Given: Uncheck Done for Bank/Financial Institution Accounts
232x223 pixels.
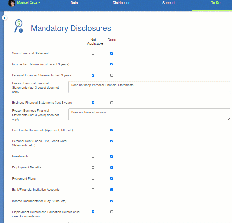Looking at the screenshot, I should tap(112, 190).
